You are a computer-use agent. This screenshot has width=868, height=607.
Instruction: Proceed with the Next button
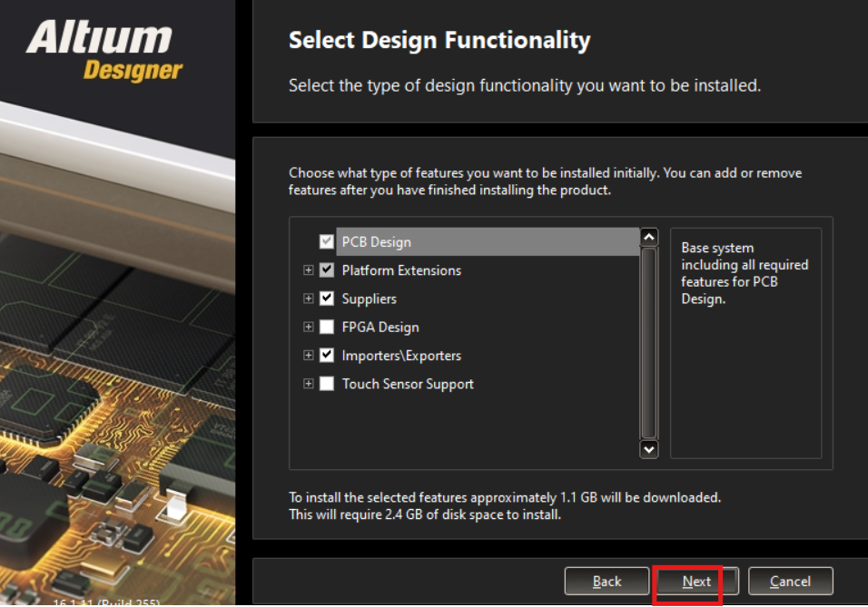coord(697,581)
